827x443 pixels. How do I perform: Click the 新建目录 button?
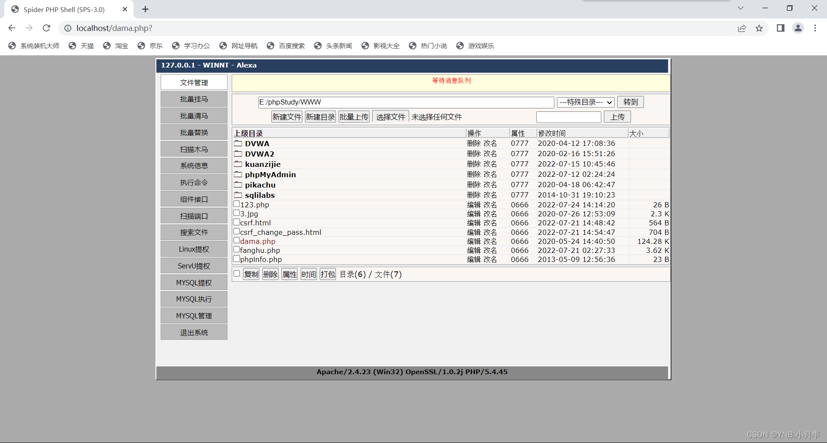click(320, 117)
